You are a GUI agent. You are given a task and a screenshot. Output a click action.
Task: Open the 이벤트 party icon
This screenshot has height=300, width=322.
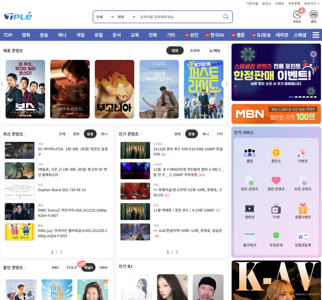coord(302,153)
